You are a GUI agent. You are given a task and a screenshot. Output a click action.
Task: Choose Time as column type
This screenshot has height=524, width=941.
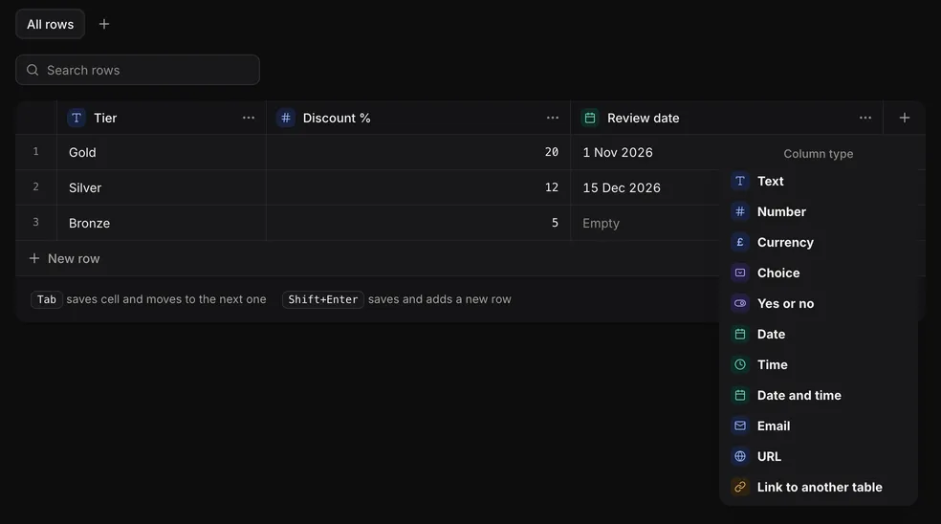pos(818,365)
